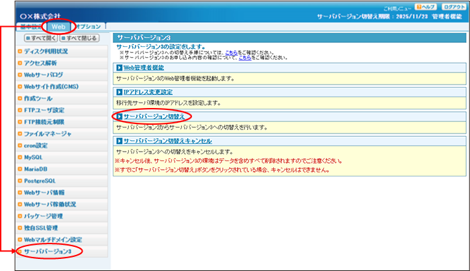Click the orange icon beside PostgreSQL
The width and height of the screenshot is (470, 271).
(x=20, y=180)
